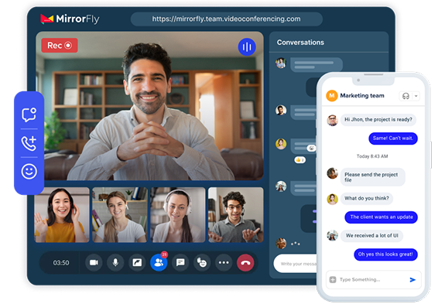Click message 'Please send the project file'
The width and height of the screenshot is (445, 304).
point(372,177)
